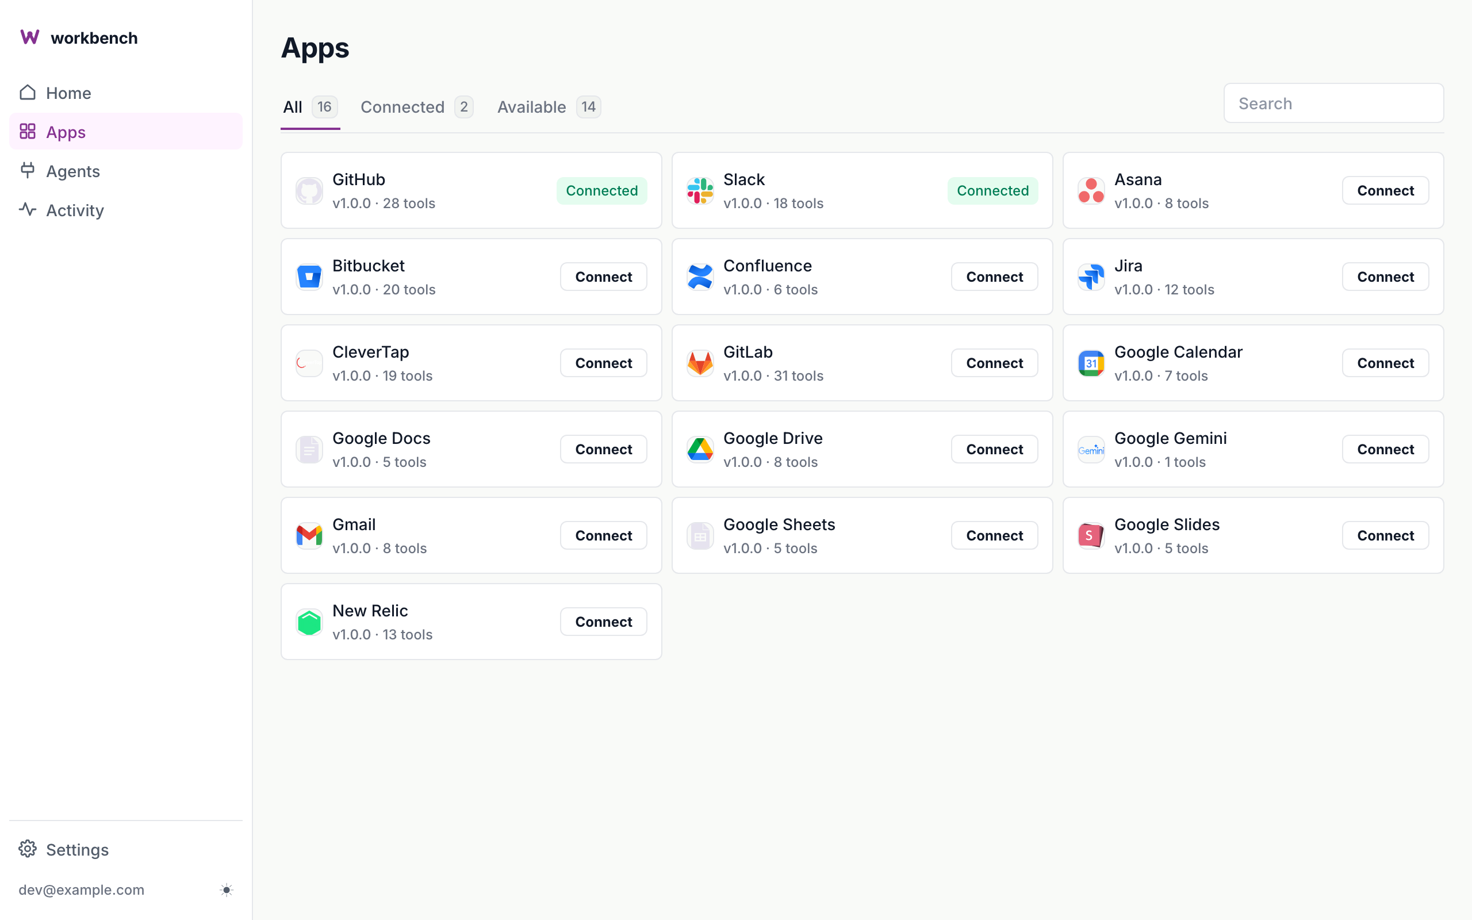Connect the Google Drive app
Screen dimensions: 1472x920
click(995, 450)
